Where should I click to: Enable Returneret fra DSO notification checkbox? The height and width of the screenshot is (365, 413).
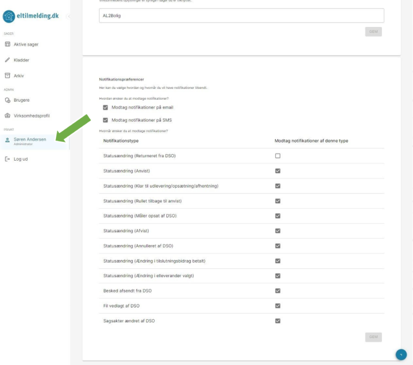277,156
